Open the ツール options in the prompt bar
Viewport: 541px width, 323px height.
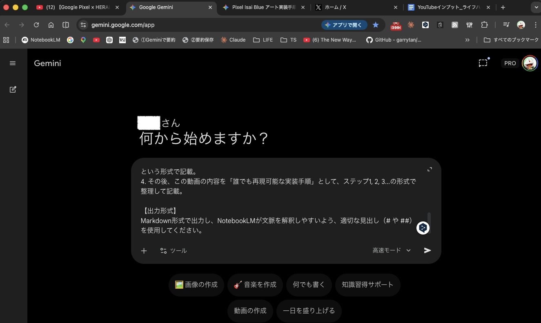(174, 250)
